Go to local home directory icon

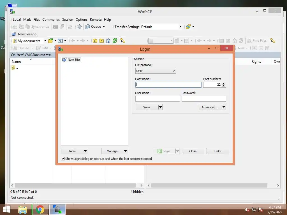[108, 41]
